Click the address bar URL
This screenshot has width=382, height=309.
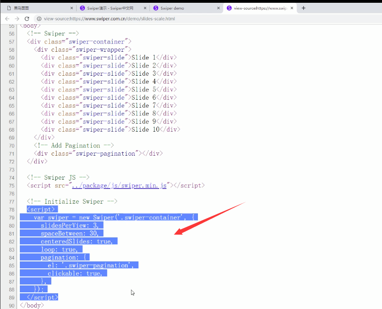109,19
